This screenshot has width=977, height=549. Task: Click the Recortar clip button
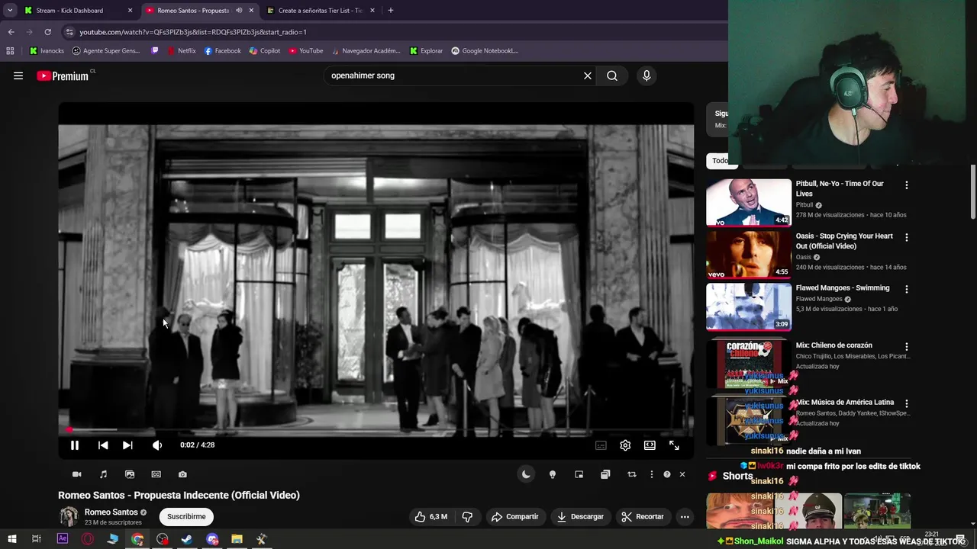click(x=643, y=516)
